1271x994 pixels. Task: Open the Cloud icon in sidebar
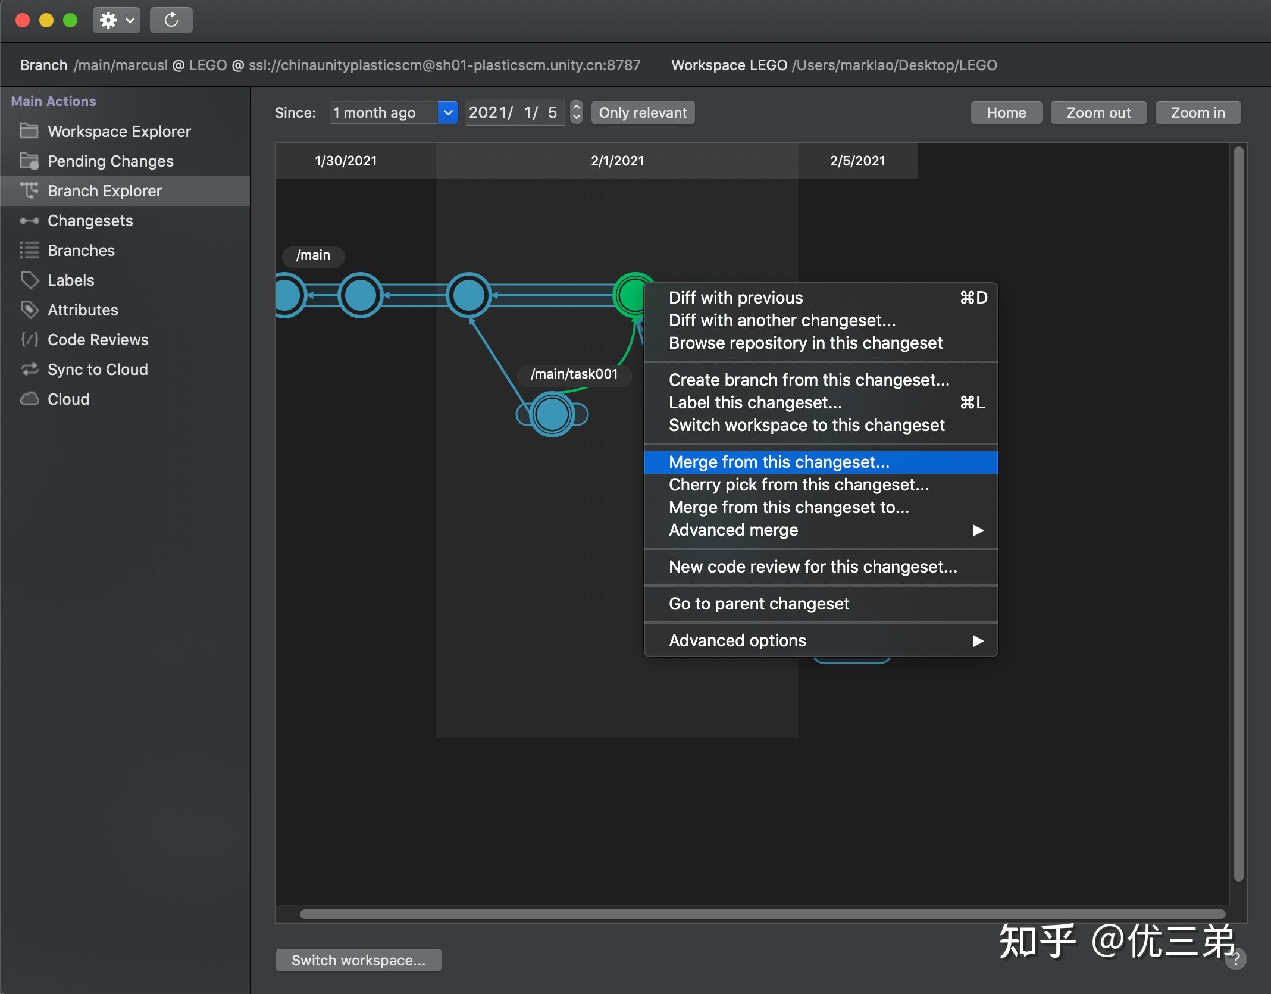tap(29, 399)
